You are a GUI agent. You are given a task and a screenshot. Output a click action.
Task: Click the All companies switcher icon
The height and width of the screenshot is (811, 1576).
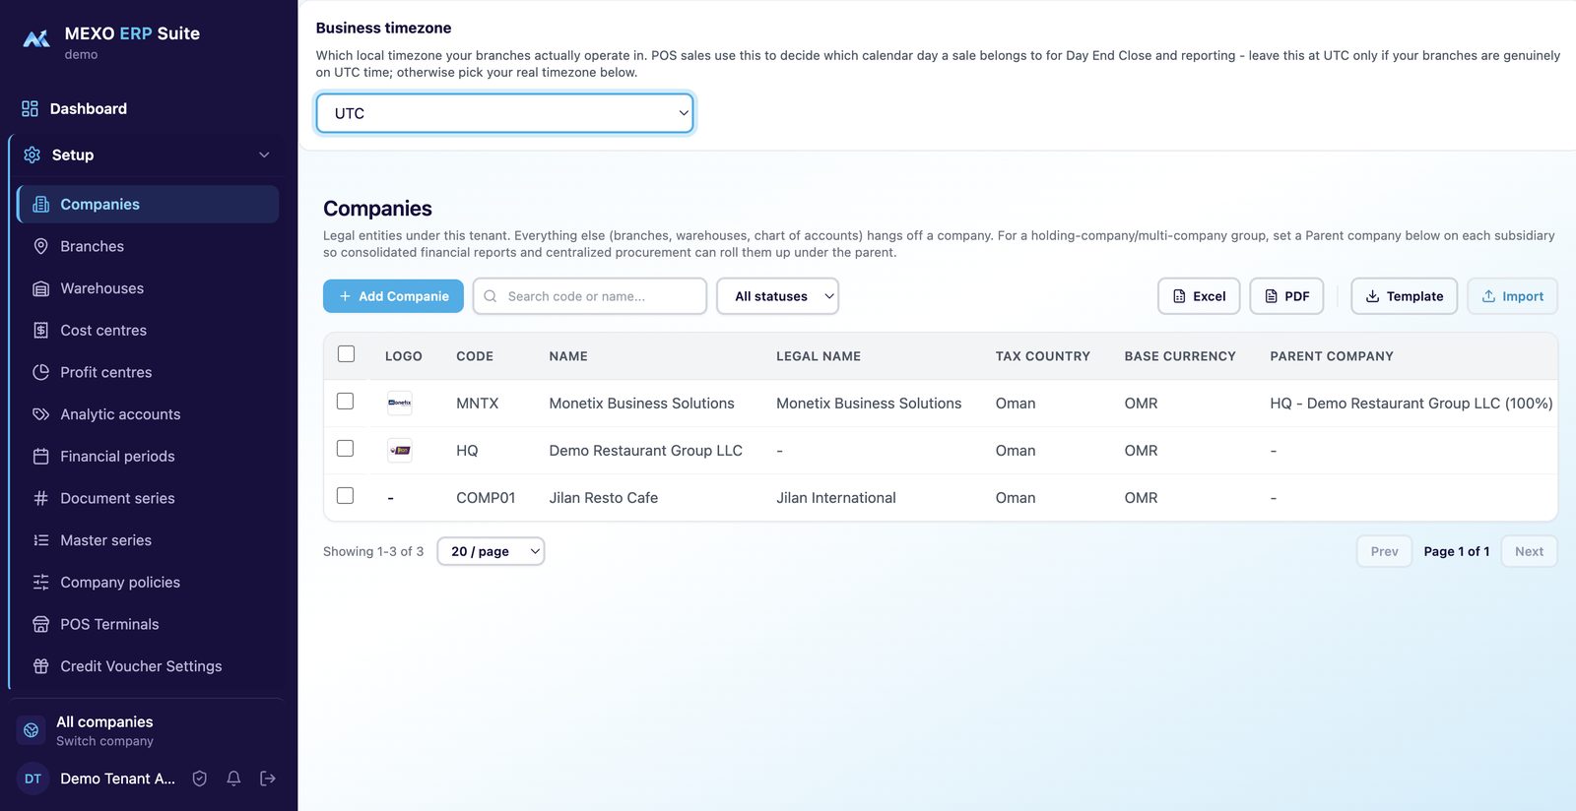click(x=32, y=730)
